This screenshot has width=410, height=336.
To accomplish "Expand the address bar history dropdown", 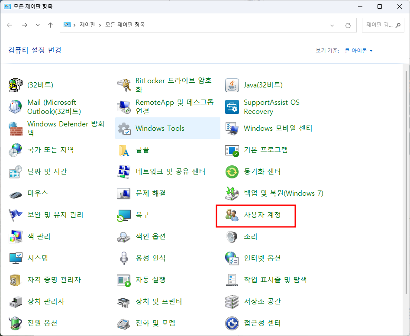I will tap(332, 26).
